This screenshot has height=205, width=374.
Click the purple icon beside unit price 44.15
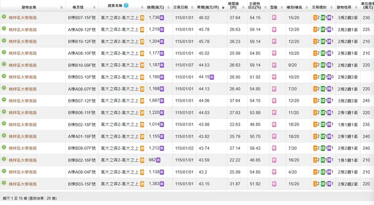212,77
